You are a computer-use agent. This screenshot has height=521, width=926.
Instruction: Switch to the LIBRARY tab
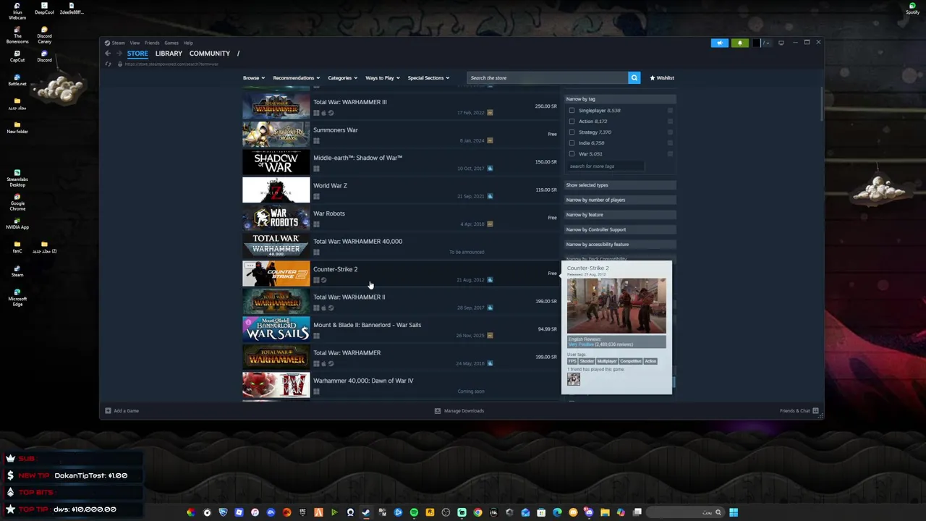169,54
